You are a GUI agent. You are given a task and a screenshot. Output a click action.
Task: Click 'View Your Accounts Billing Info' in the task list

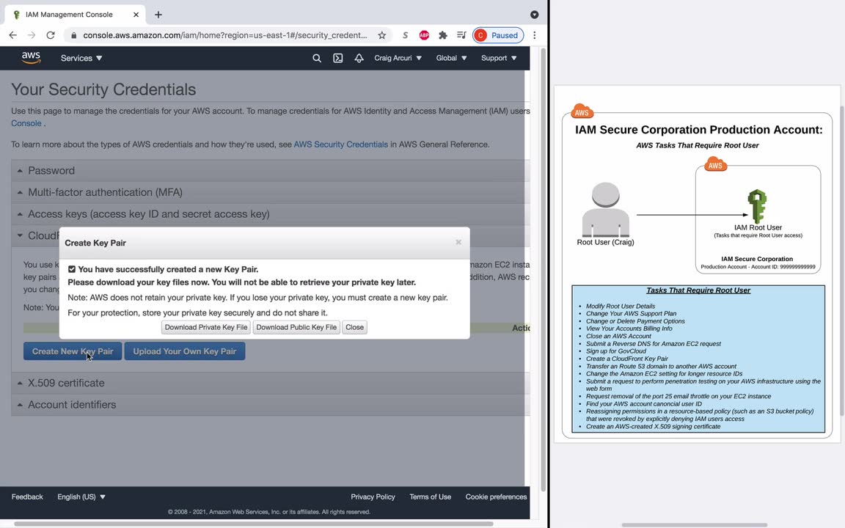point(629,328)
